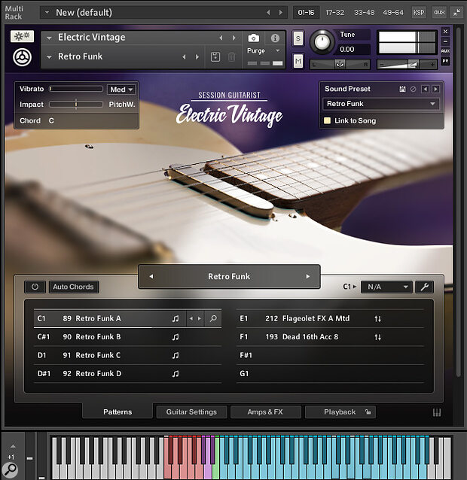
Task: Toggle KSP in the top rack bar
Action: 419,13
